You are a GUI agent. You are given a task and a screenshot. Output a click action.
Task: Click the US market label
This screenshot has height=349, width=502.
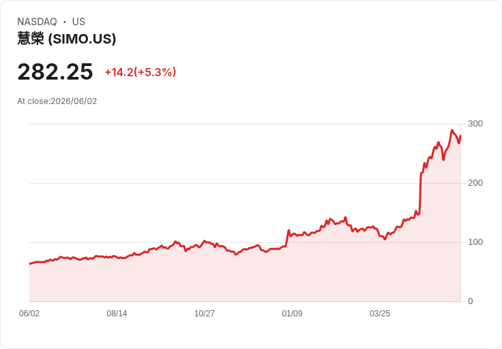click(78, 22)
